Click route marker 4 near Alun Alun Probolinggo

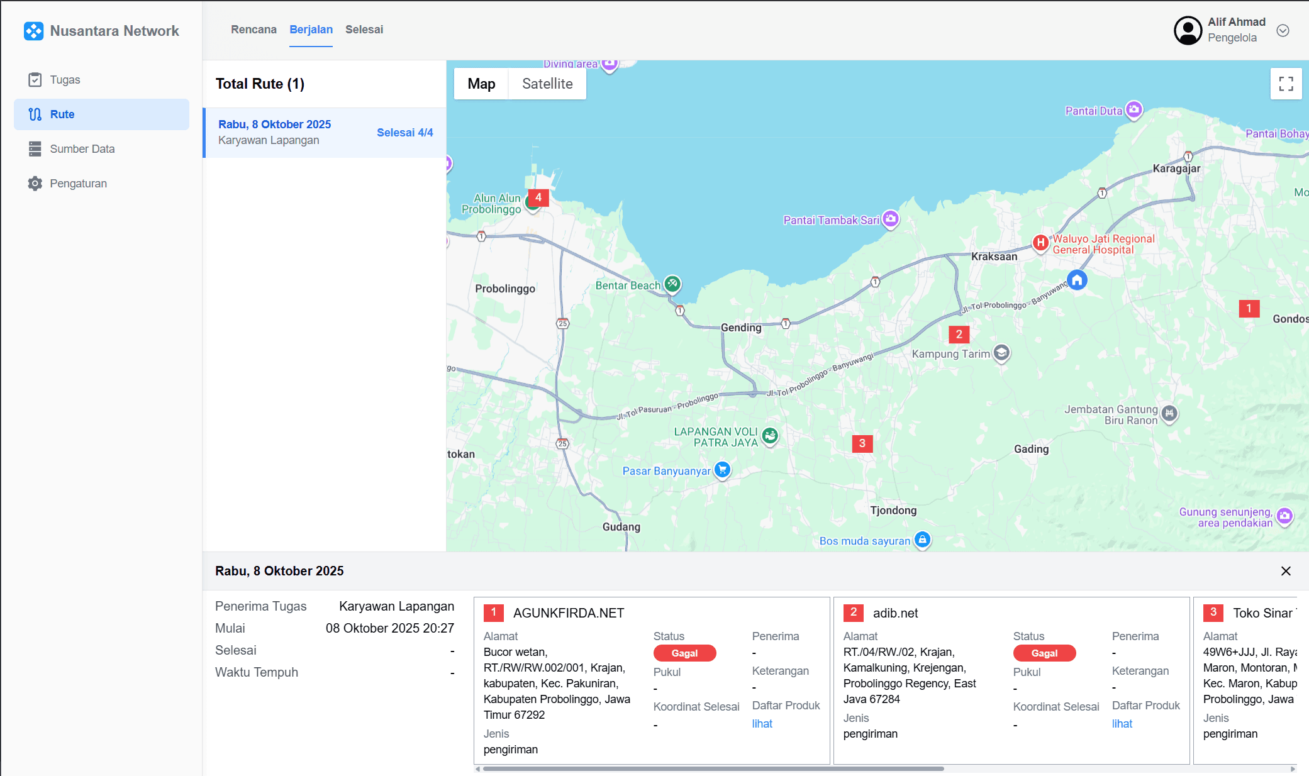pos(538,197)
